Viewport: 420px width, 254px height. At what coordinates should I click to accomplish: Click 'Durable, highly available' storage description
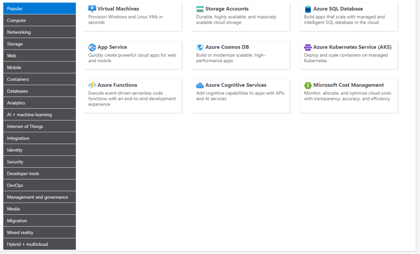pos(236,20)
